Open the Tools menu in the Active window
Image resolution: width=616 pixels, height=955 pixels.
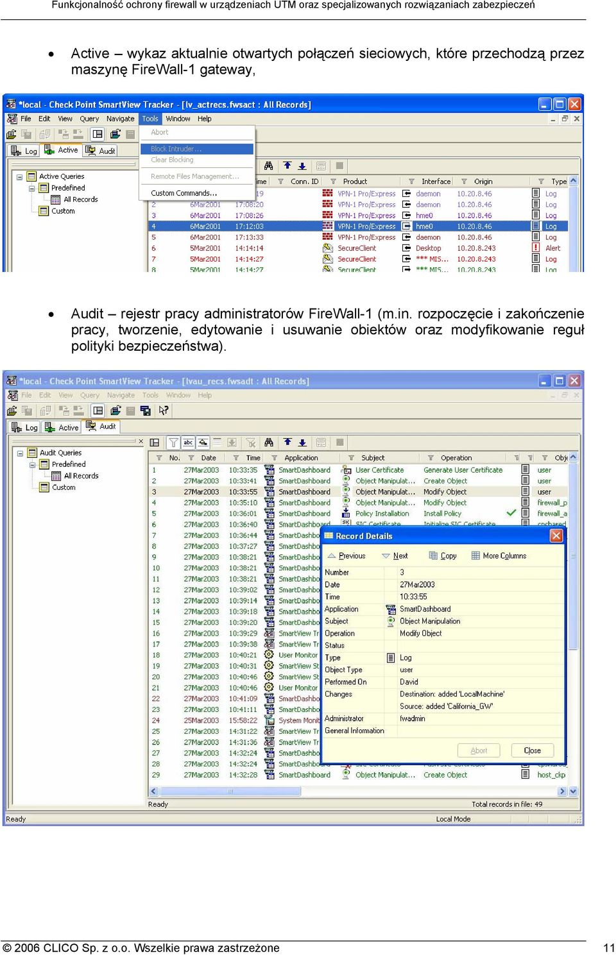150,119
